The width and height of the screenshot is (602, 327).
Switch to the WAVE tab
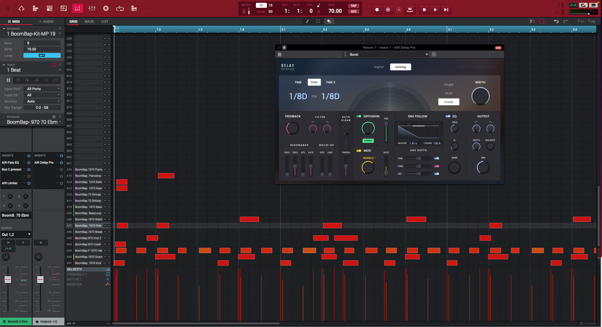(89, 21)
